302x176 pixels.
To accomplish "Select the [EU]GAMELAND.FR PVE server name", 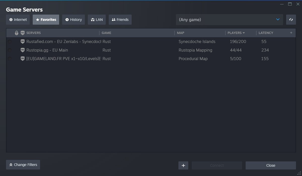I will pyautogui.click(x=64, y=59).
